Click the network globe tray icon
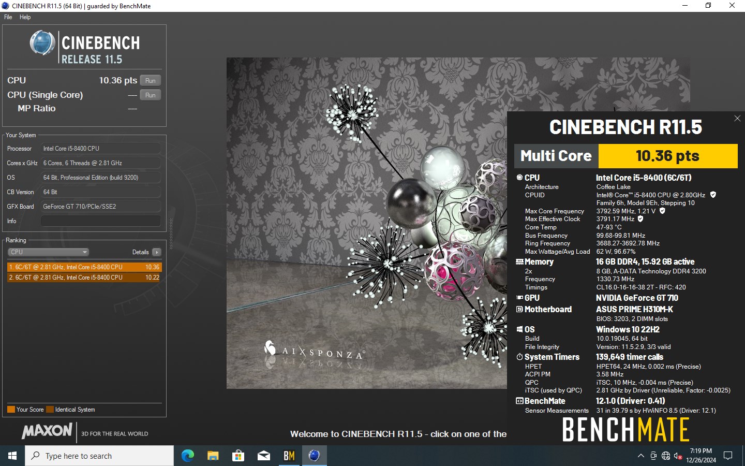Screen dimensions: 745x466 [666, 456]
